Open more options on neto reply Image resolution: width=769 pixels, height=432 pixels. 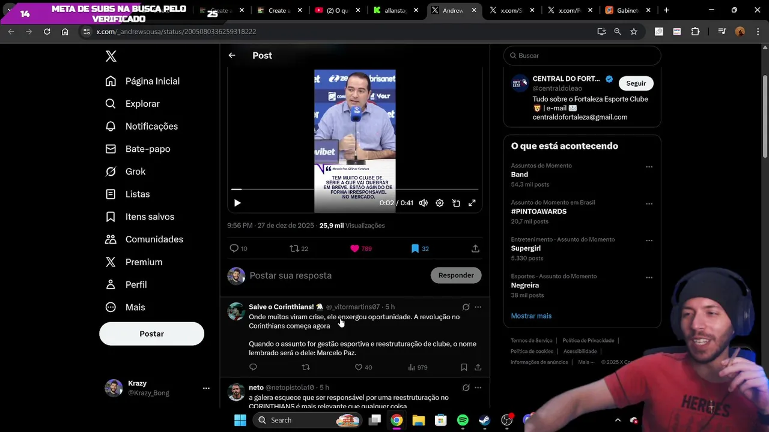pos(478,388)
